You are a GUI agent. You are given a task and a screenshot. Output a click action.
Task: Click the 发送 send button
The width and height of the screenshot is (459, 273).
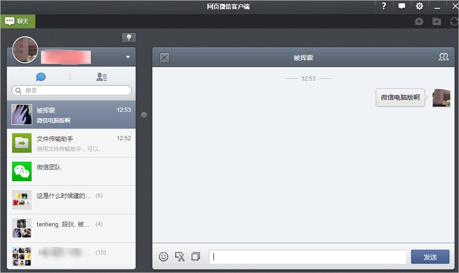pyautogui.click(x=430, y=256)
